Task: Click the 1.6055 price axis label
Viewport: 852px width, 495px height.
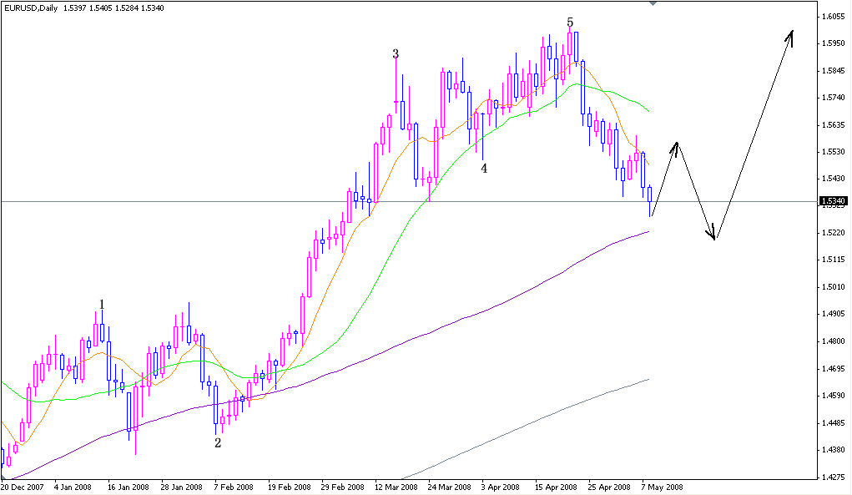Action: coord(834,17)
